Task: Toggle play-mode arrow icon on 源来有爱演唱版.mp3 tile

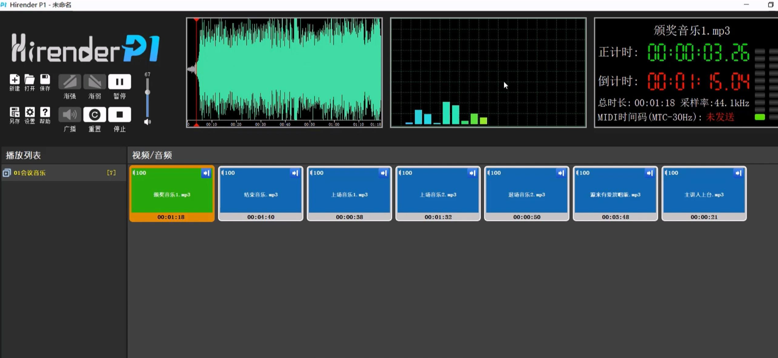Action: [649, 173]
